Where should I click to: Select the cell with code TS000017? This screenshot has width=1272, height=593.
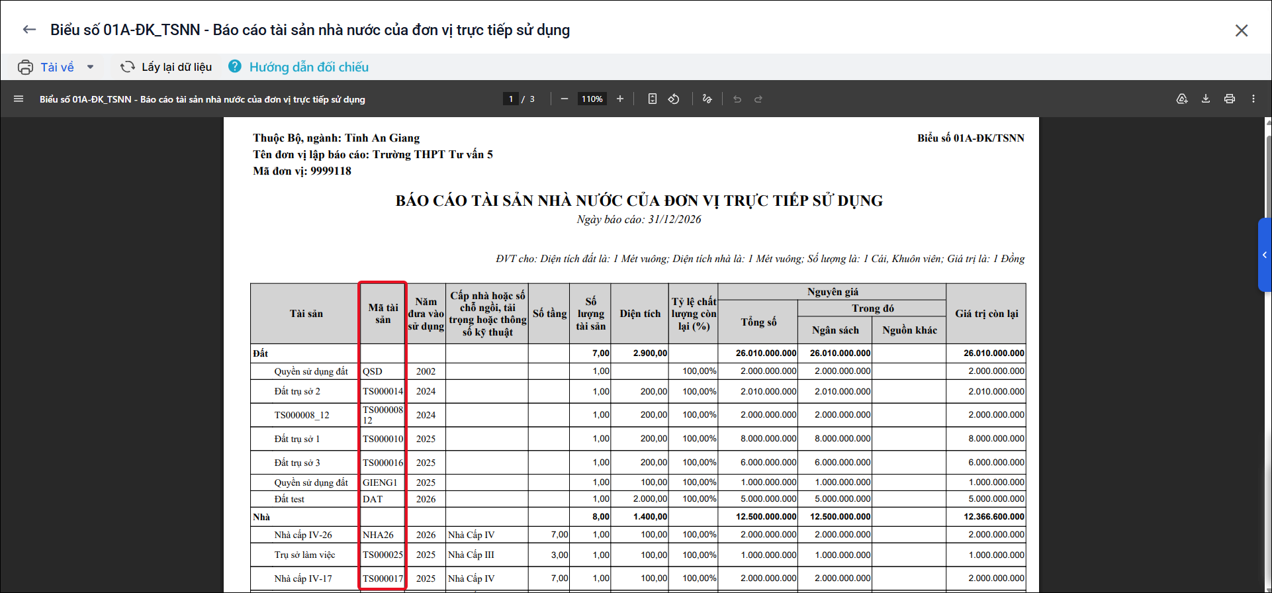(x=383, y=578)
